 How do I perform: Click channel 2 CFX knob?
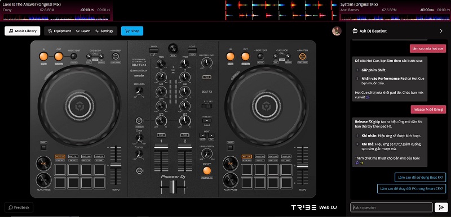pyautogui.click(x=185, y=121)
